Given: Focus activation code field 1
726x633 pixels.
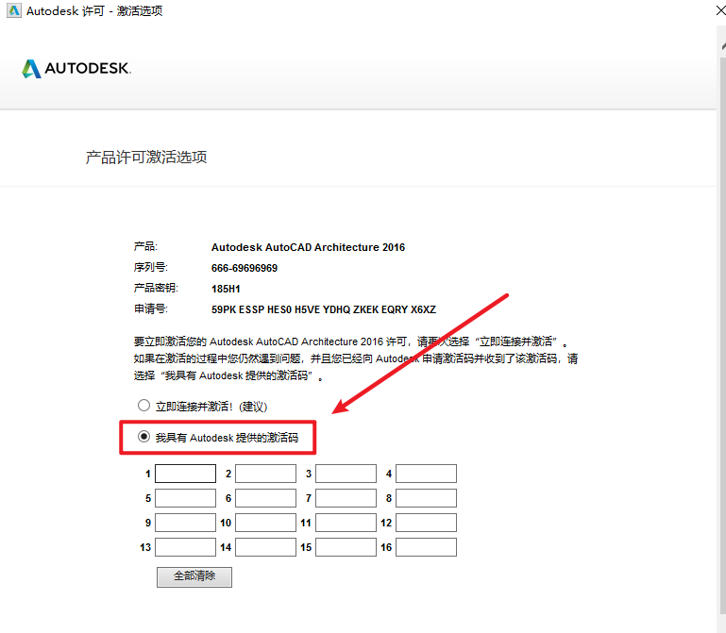Looking at the screenshot, I should coord(185,474).
